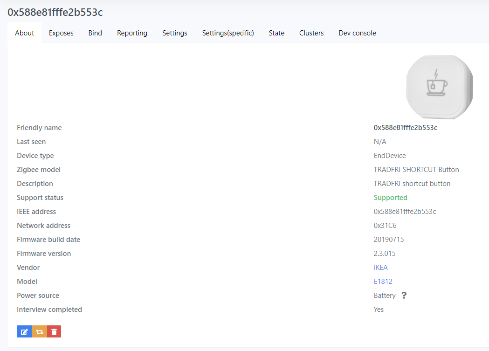Click the IEEE address label
Image resolution: width=489 pixels, height=351 pixels.
point(36,211)
